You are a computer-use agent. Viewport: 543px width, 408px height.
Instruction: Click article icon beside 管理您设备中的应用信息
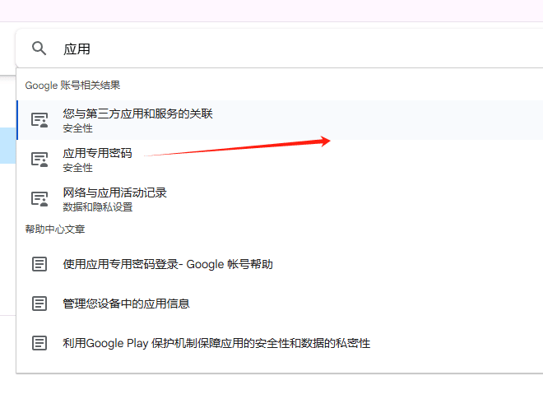tap(39, 304)
